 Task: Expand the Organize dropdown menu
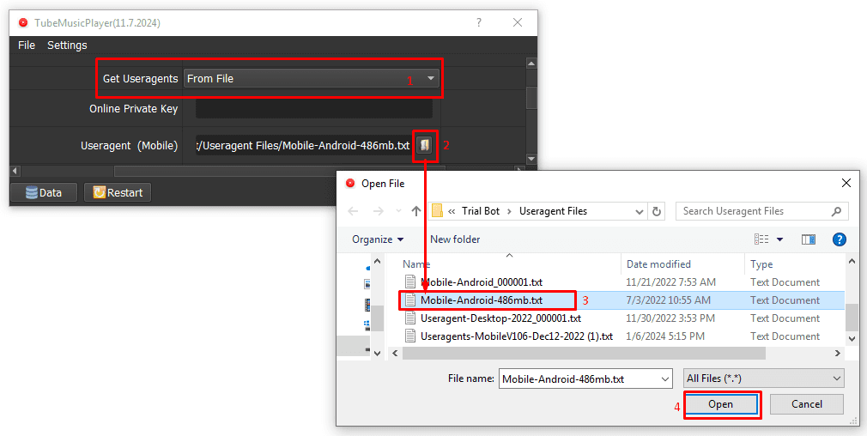[378, 239]
